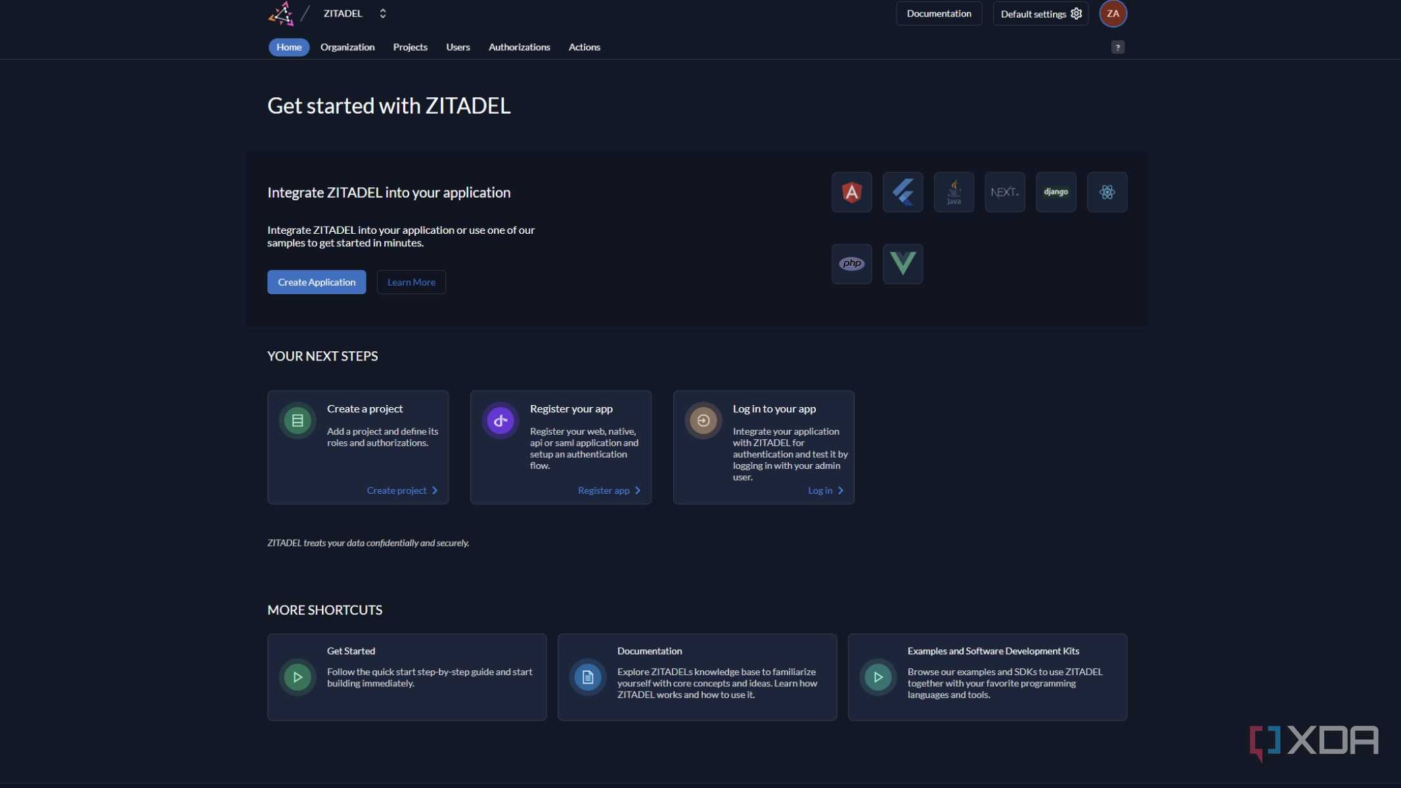Image resolution: width=1401 pixels, height=788 pixels.
Task: Click the Create a project card title
Action: click(x=365, y=408)
